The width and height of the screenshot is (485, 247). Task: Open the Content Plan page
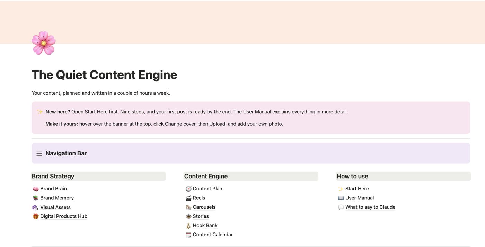tap(208, 189)
